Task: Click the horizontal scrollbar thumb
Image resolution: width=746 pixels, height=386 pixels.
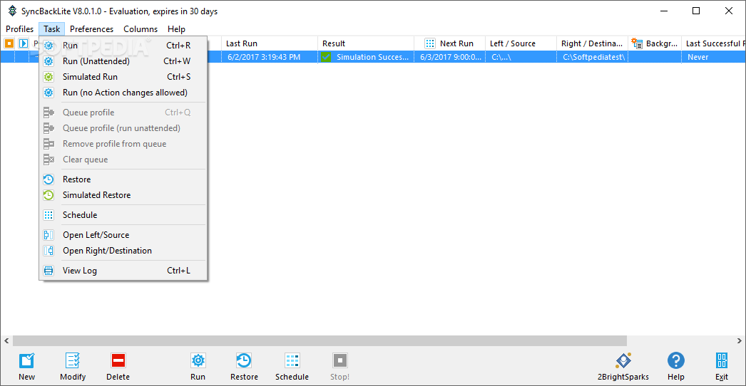Action: click(x=320, y=341)
